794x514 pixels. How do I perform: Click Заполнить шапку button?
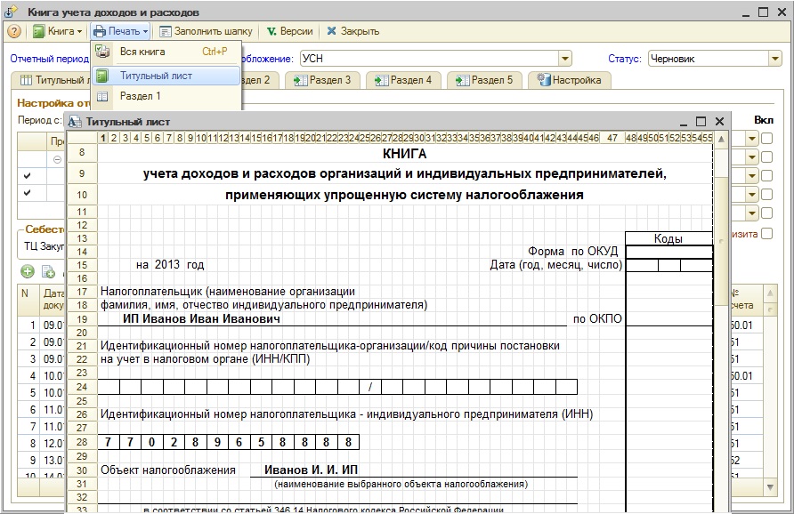coord(206,31)
